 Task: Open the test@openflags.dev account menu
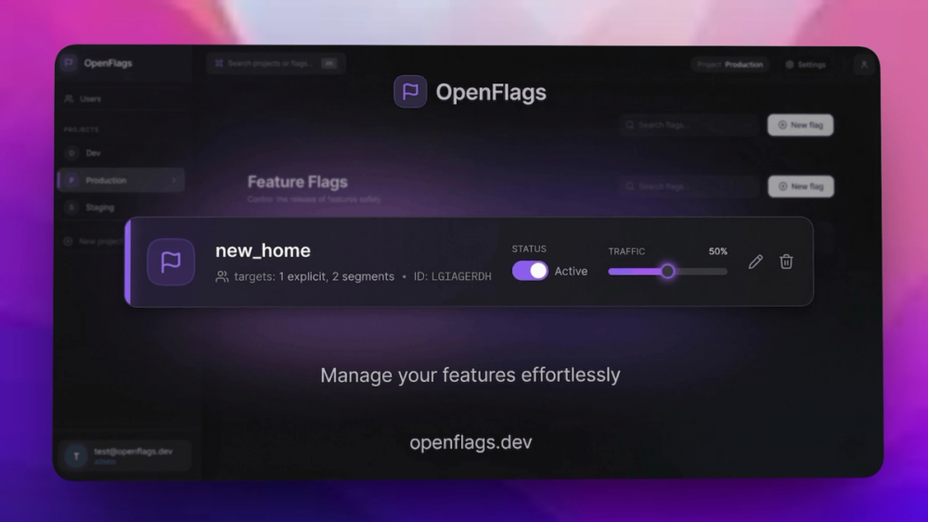pyautogui.click(x=124, y=456)
